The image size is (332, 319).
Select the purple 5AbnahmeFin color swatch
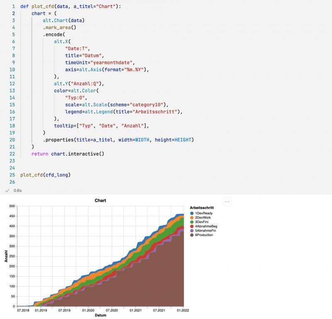(x=192, y=230)
